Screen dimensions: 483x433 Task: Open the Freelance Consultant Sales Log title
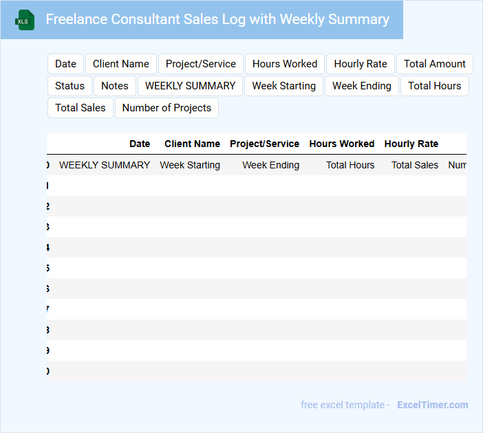click(217, 19)
